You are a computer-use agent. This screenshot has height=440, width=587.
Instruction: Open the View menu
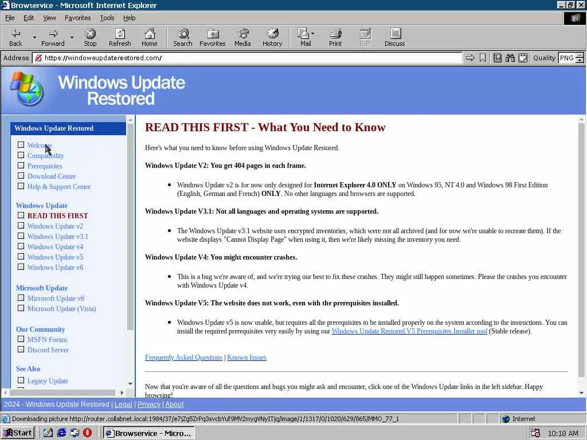[49, 18]
